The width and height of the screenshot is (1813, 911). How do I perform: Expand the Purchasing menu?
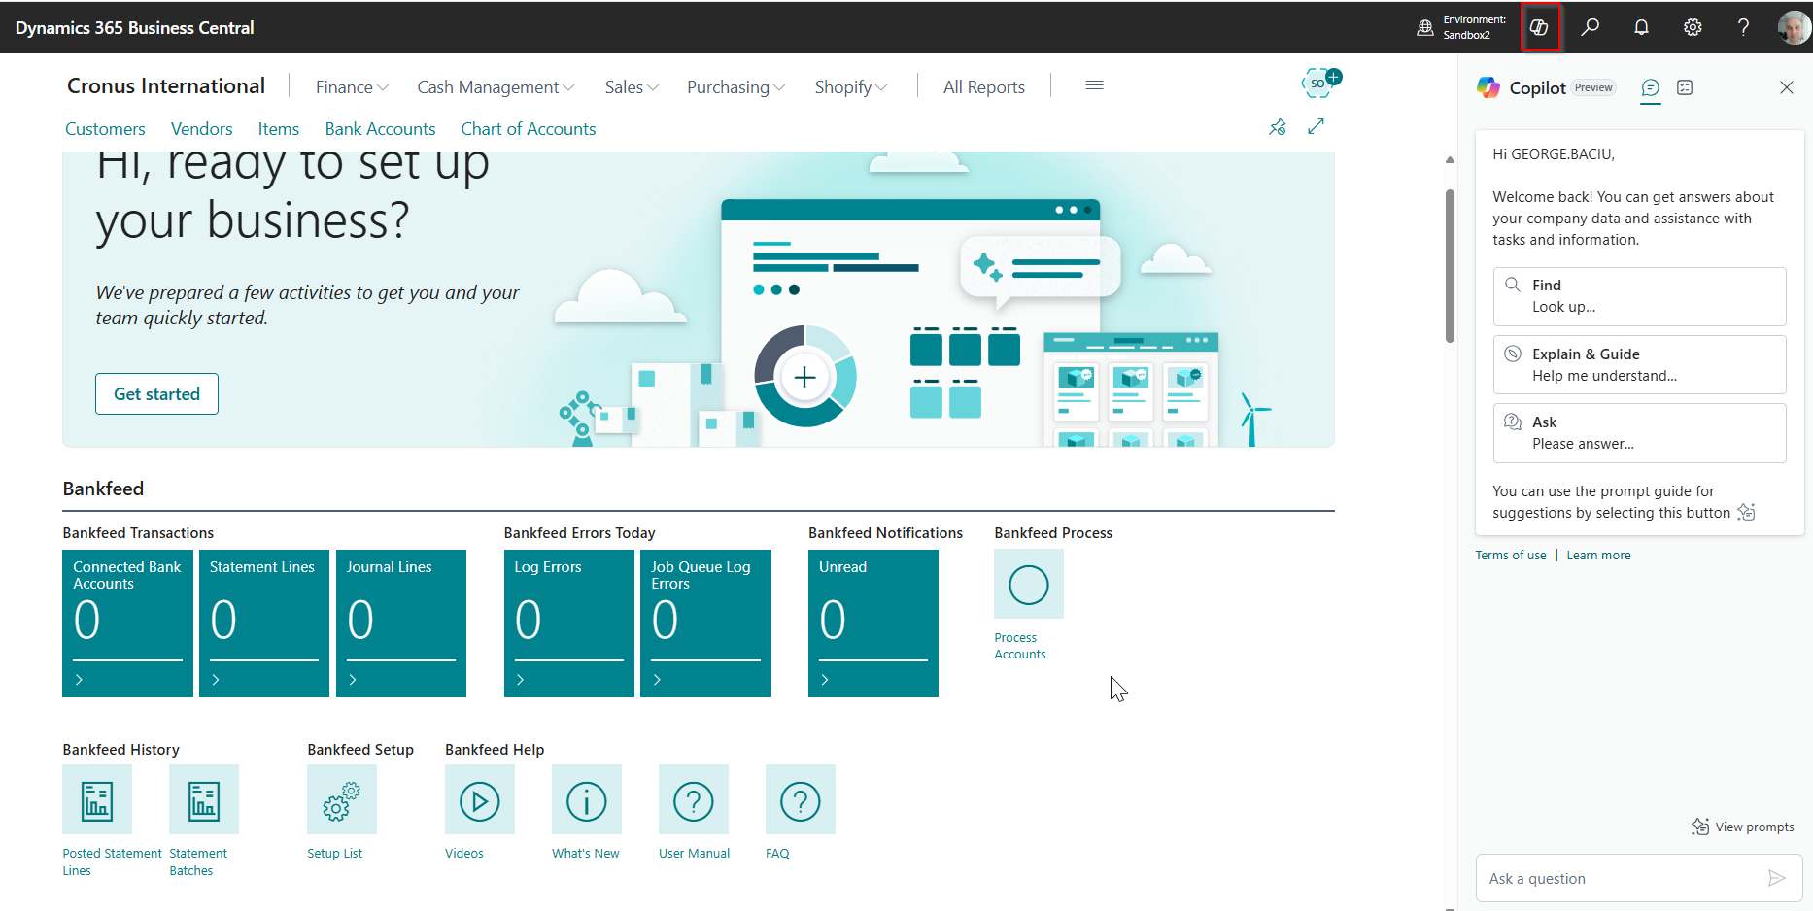coord(735,86)
